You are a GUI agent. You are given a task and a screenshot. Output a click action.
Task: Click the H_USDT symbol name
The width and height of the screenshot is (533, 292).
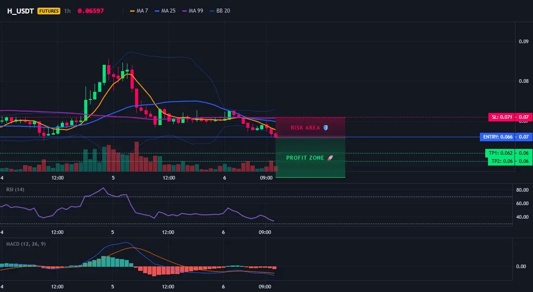tap(20, 11)
